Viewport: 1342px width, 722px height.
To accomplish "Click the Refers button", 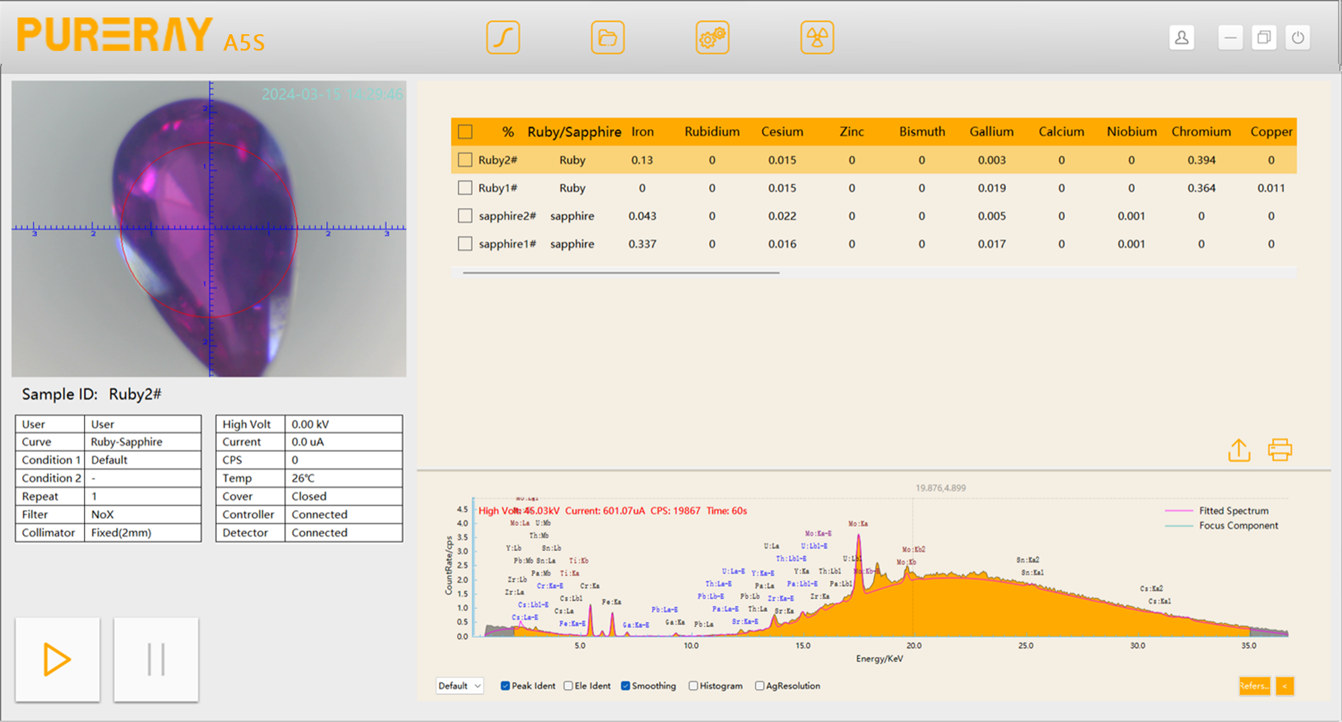I will click(x=1253, y=686).
